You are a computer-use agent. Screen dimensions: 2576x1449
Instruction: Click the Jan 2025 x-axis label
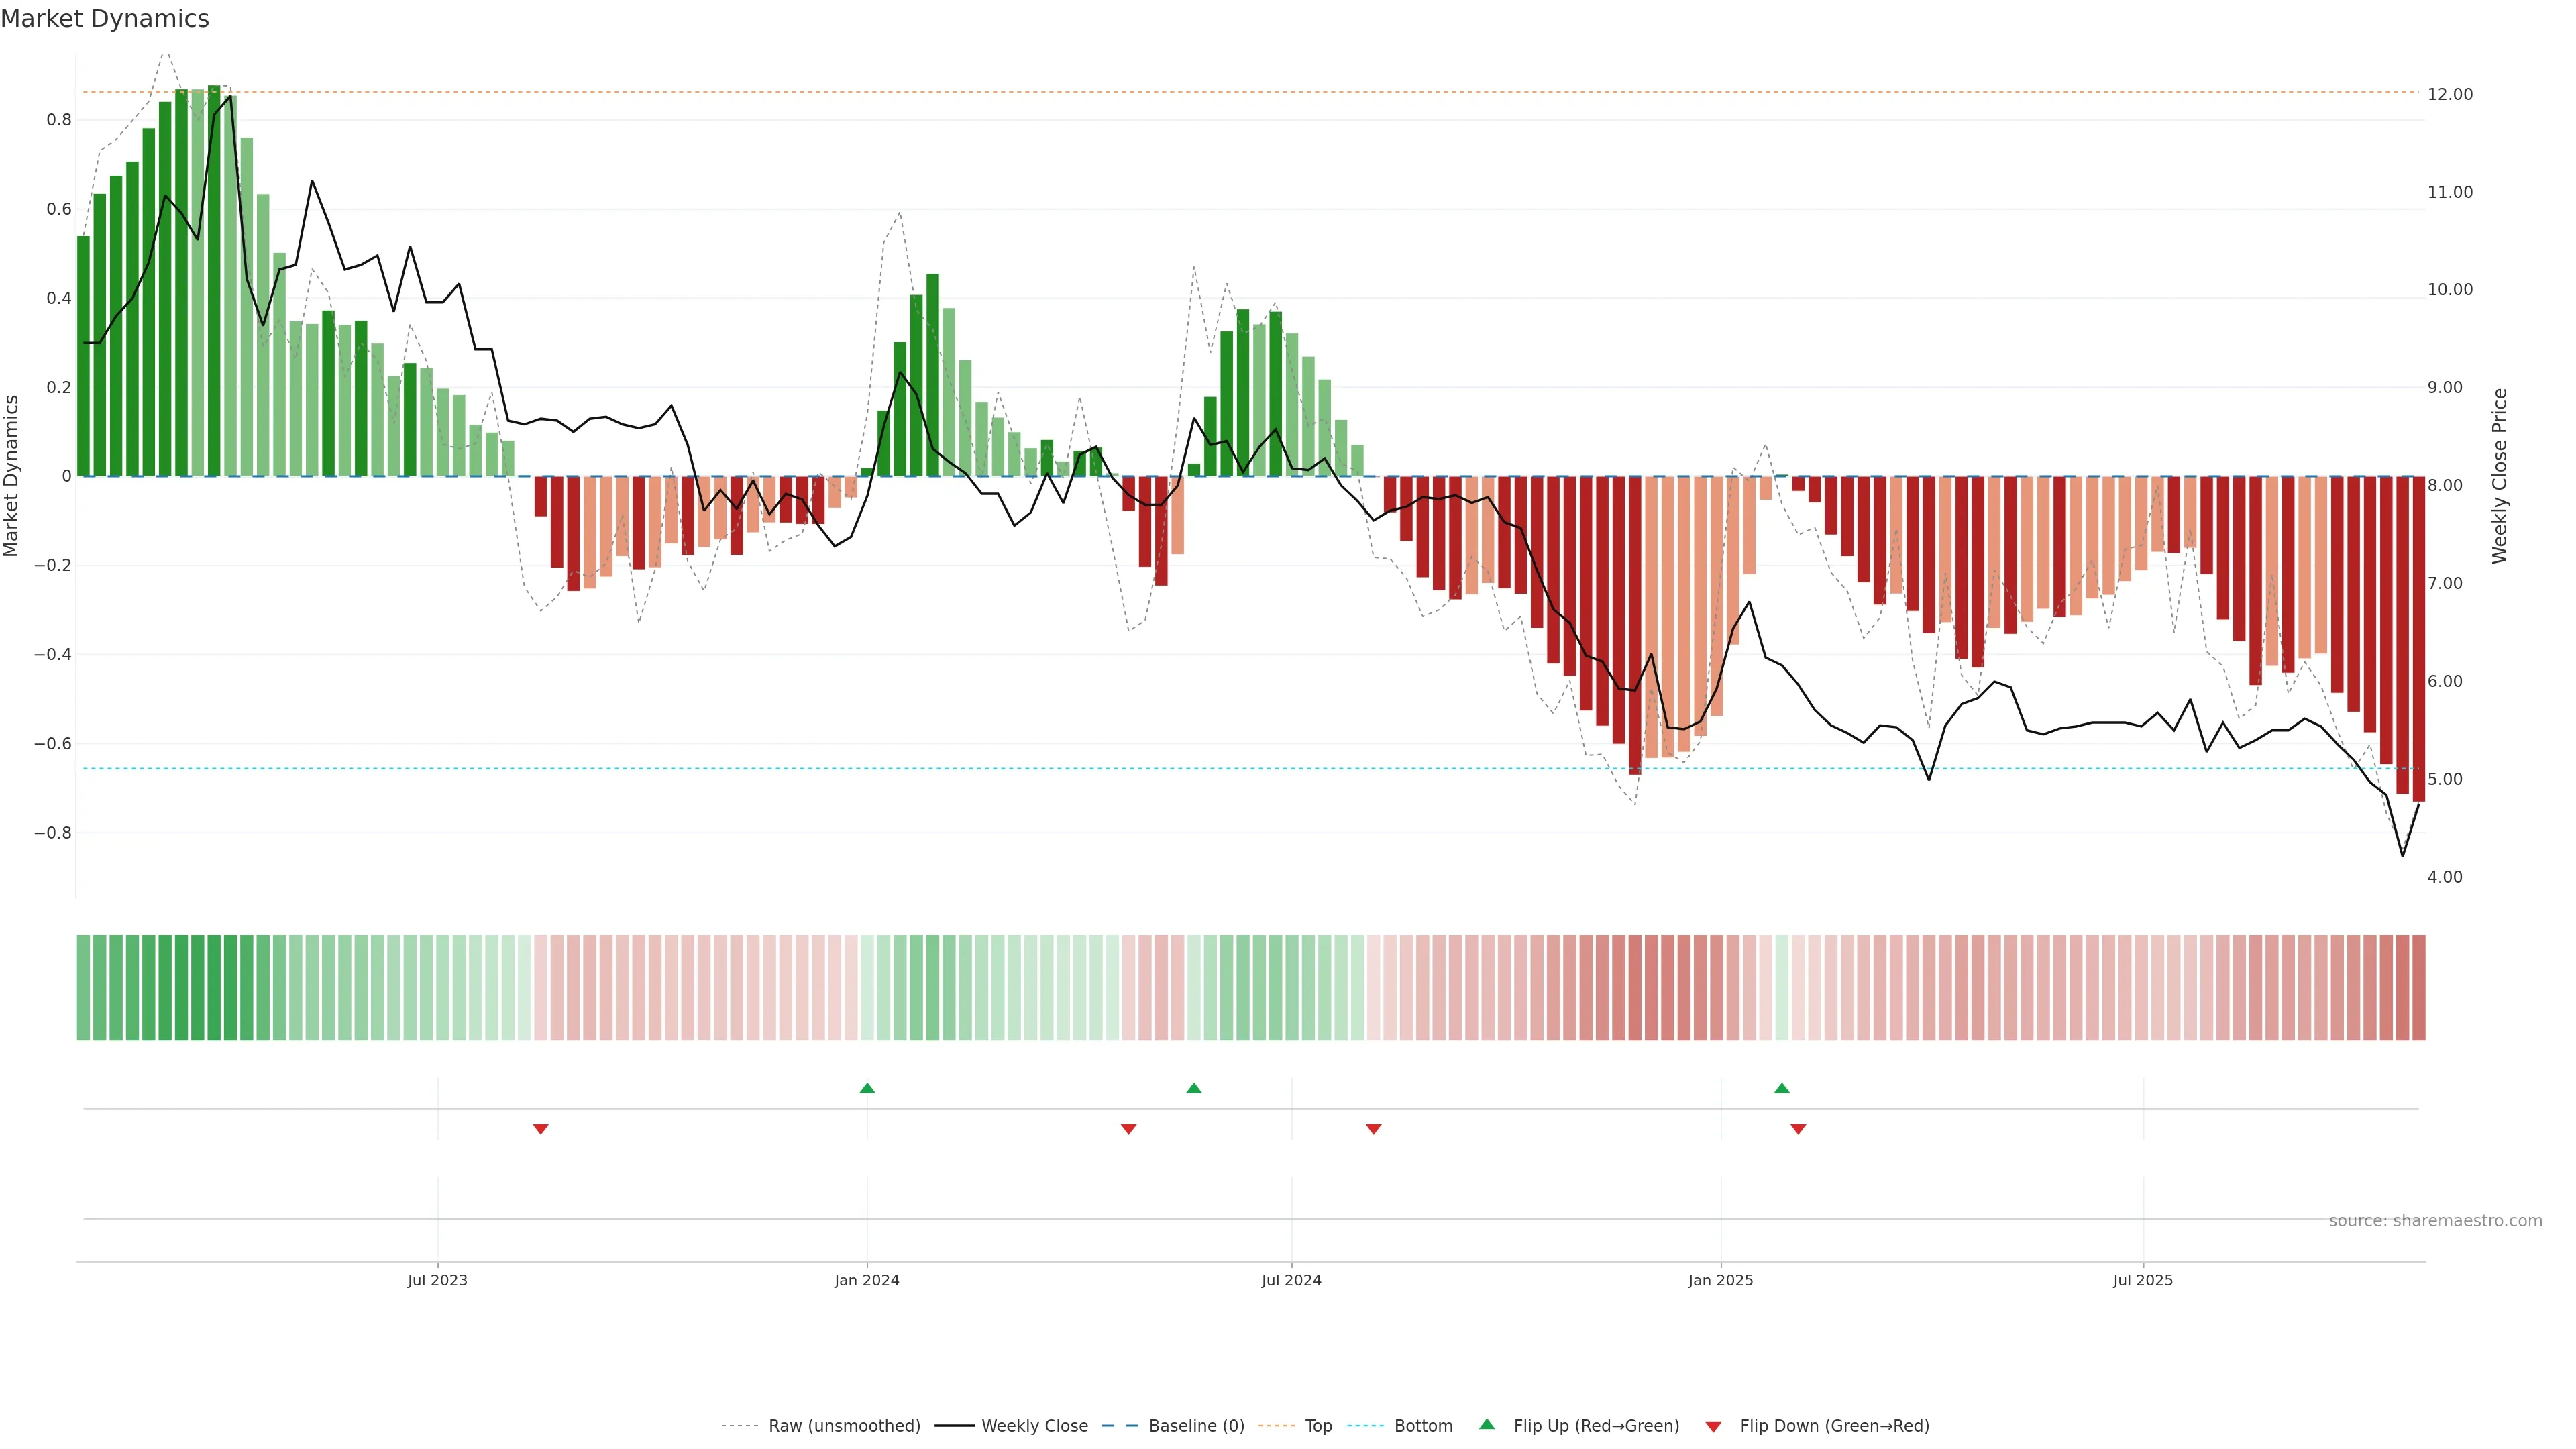(x=1720, y=1280)
